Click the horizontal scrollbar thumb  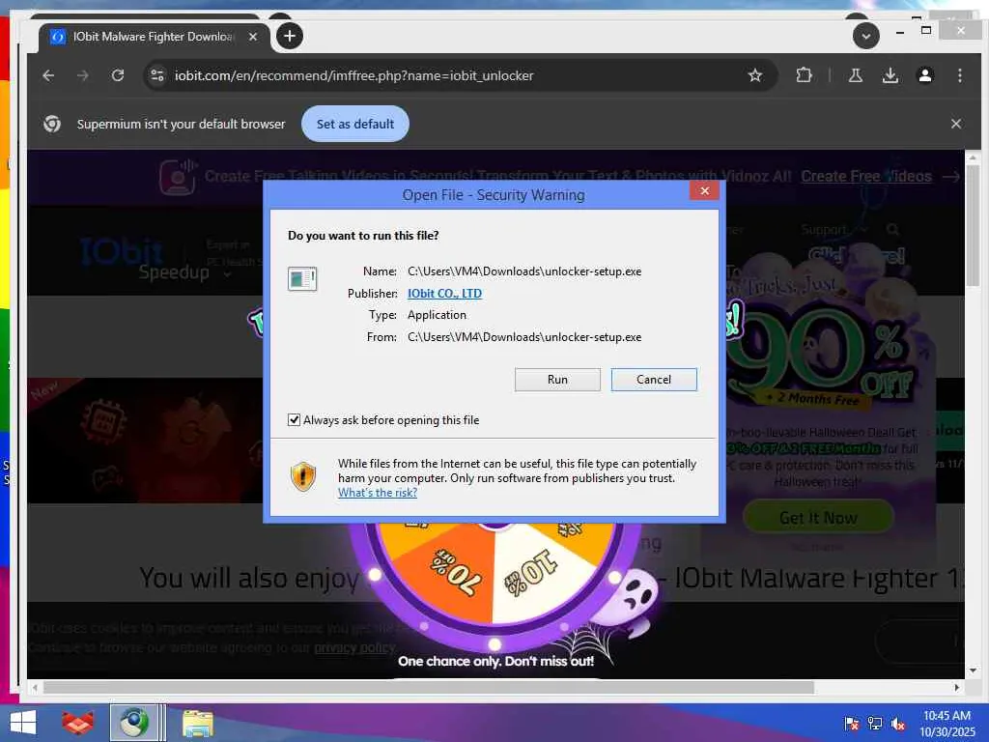(428, 687)
